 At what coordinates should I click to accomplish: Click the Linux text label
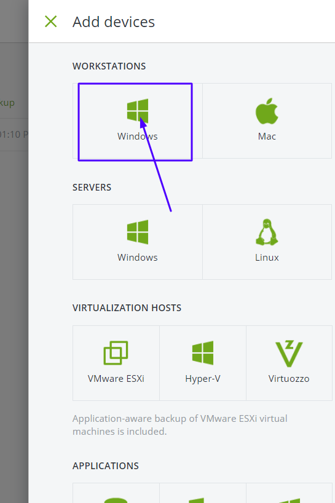point(267,258)
